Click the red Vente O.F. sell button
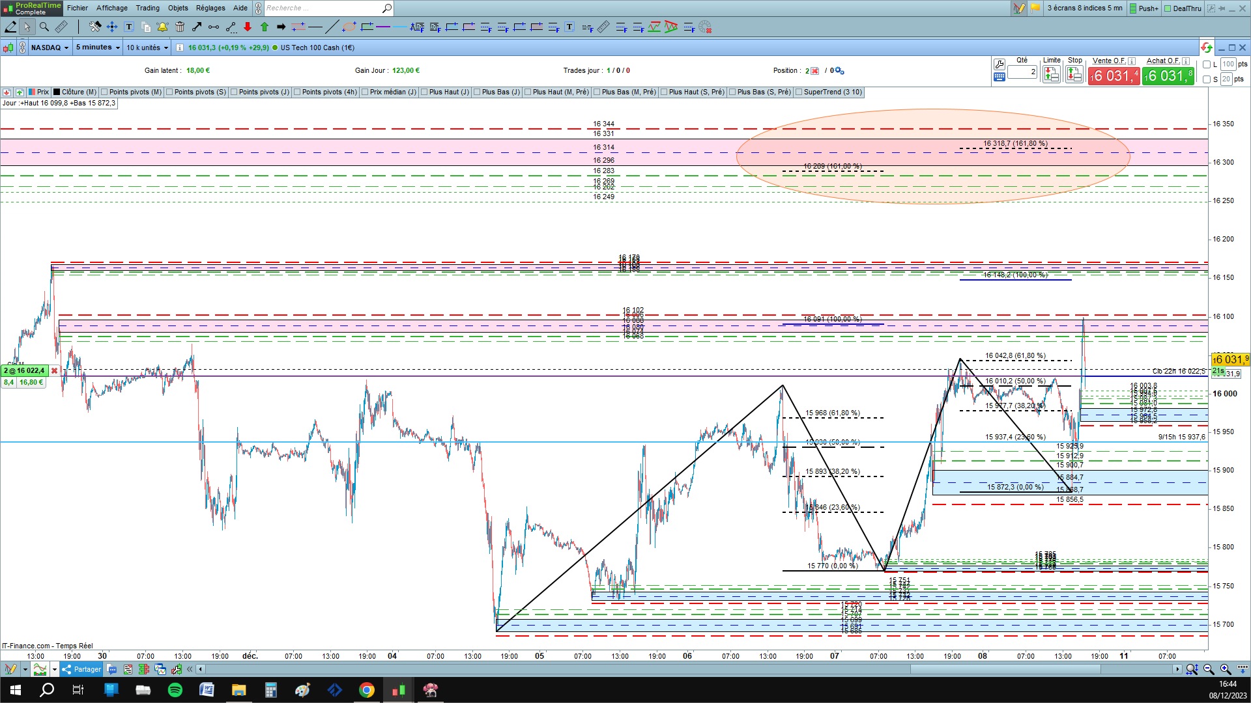This screenshot has width=1251, height=703. tap(1114, 76)
